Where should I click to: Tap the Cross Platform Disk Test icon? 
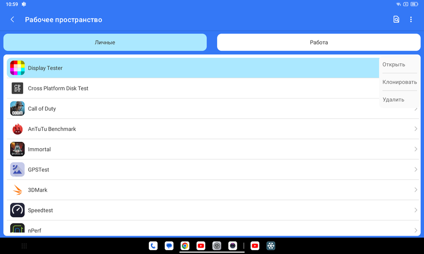[17, 88]
